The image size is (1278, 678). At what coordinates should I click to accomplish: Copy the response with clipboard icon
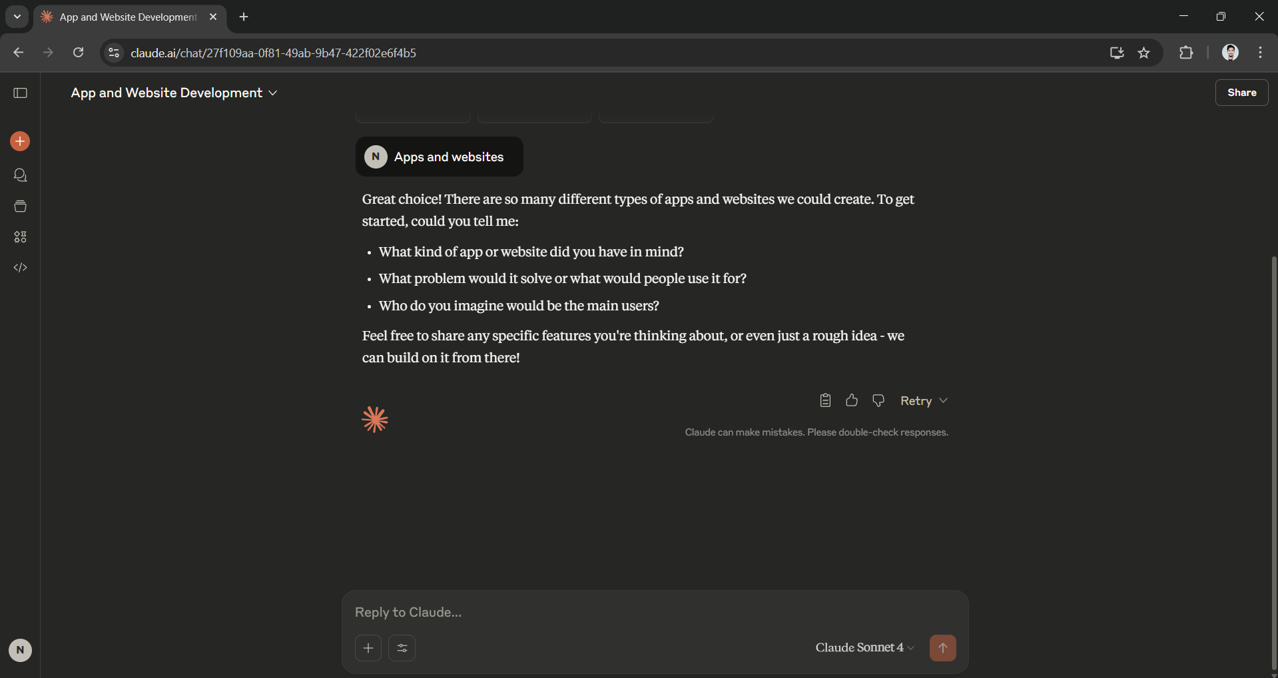point(825,400)
